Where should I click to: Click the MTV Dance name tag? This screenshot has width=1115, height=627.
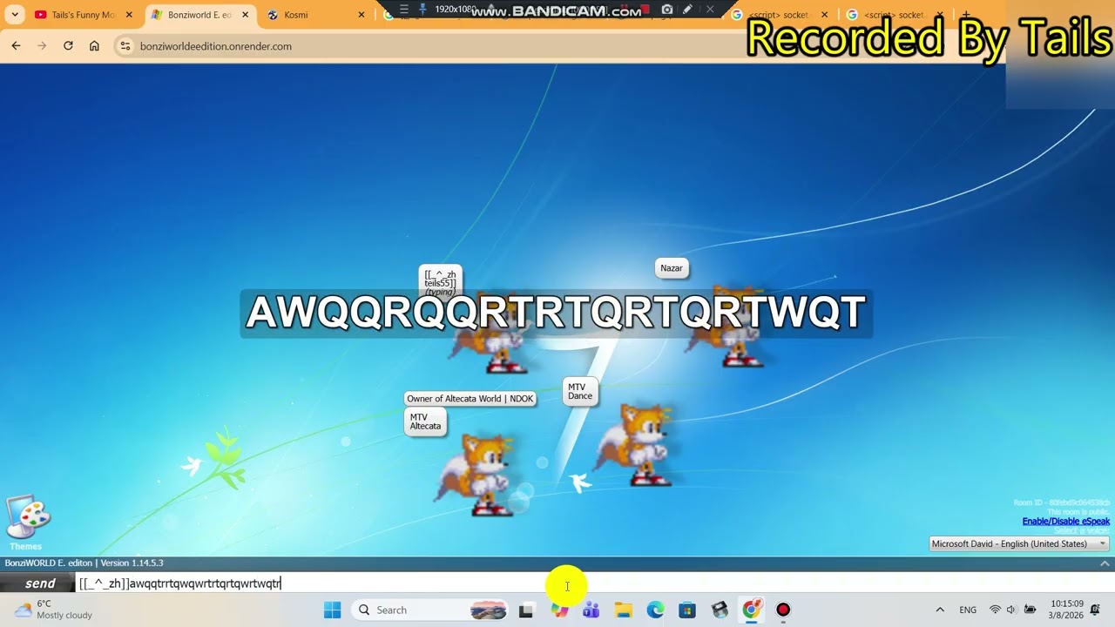[x=580, y=392]
